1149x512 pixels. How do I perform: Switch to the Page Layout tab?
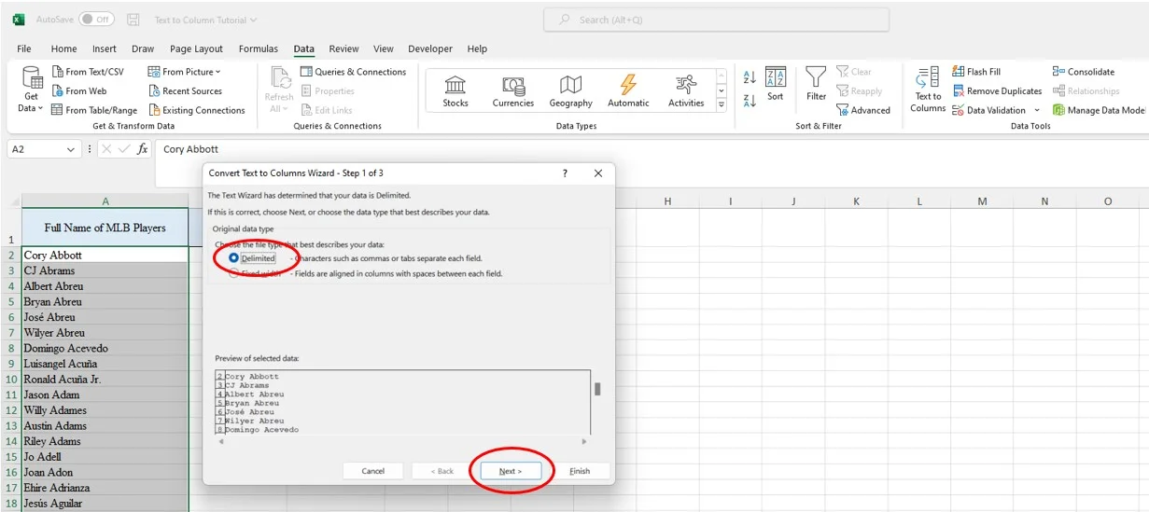(196, 48)
